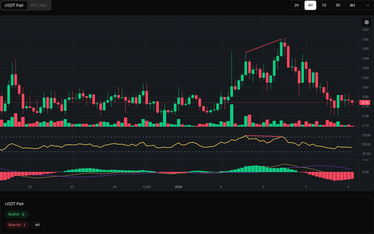The image size is (374, 234).
Task: Select the USDT Pair tab
Action: [x=14, y=5]
